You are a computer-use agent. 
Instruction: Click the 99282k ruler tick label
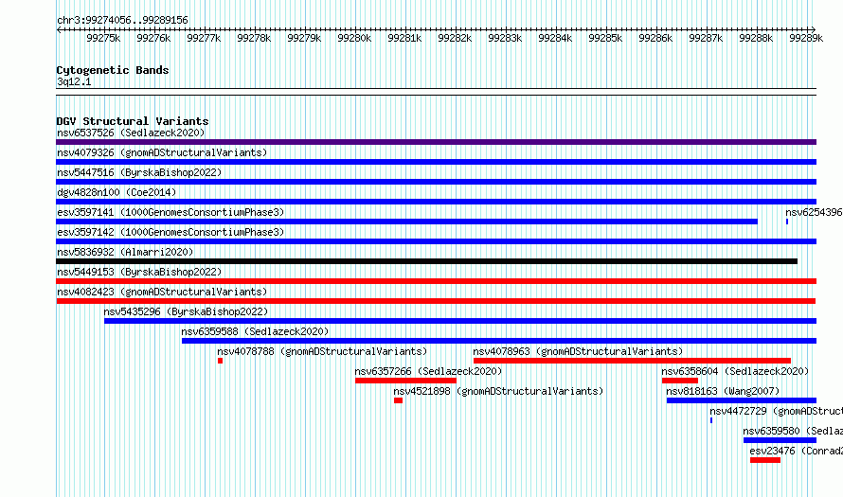[455, 38]
